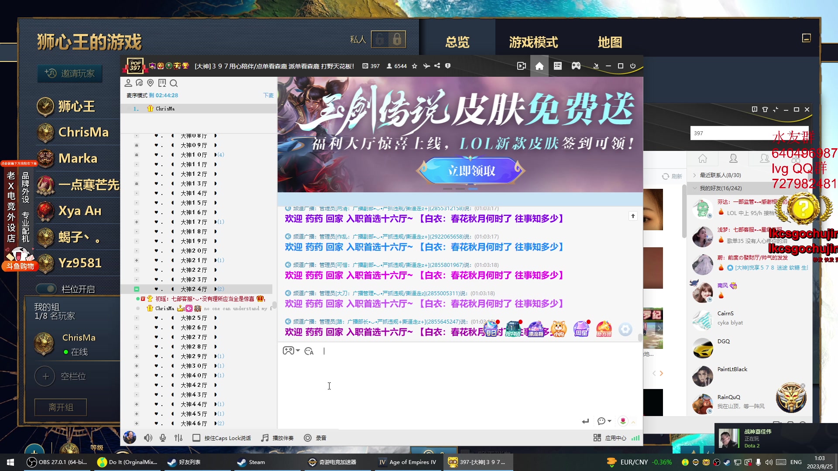Open the 小狗 activity icon
This screenshot has height=471, width=838.
tap(559, 329)
